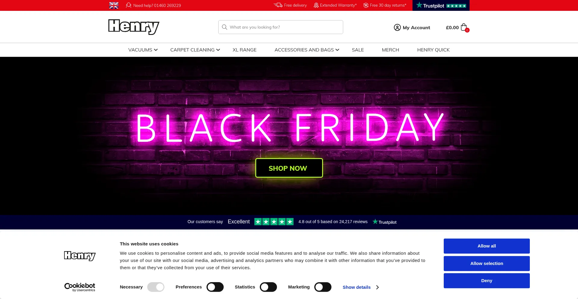Click the UK flag region icon
578x299 pixels.
(113, 5)
